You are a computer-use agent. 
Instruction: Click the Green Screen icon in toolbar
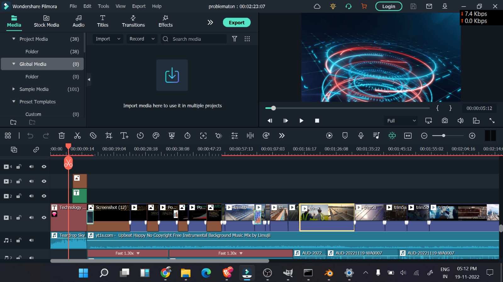coord(172,136)
